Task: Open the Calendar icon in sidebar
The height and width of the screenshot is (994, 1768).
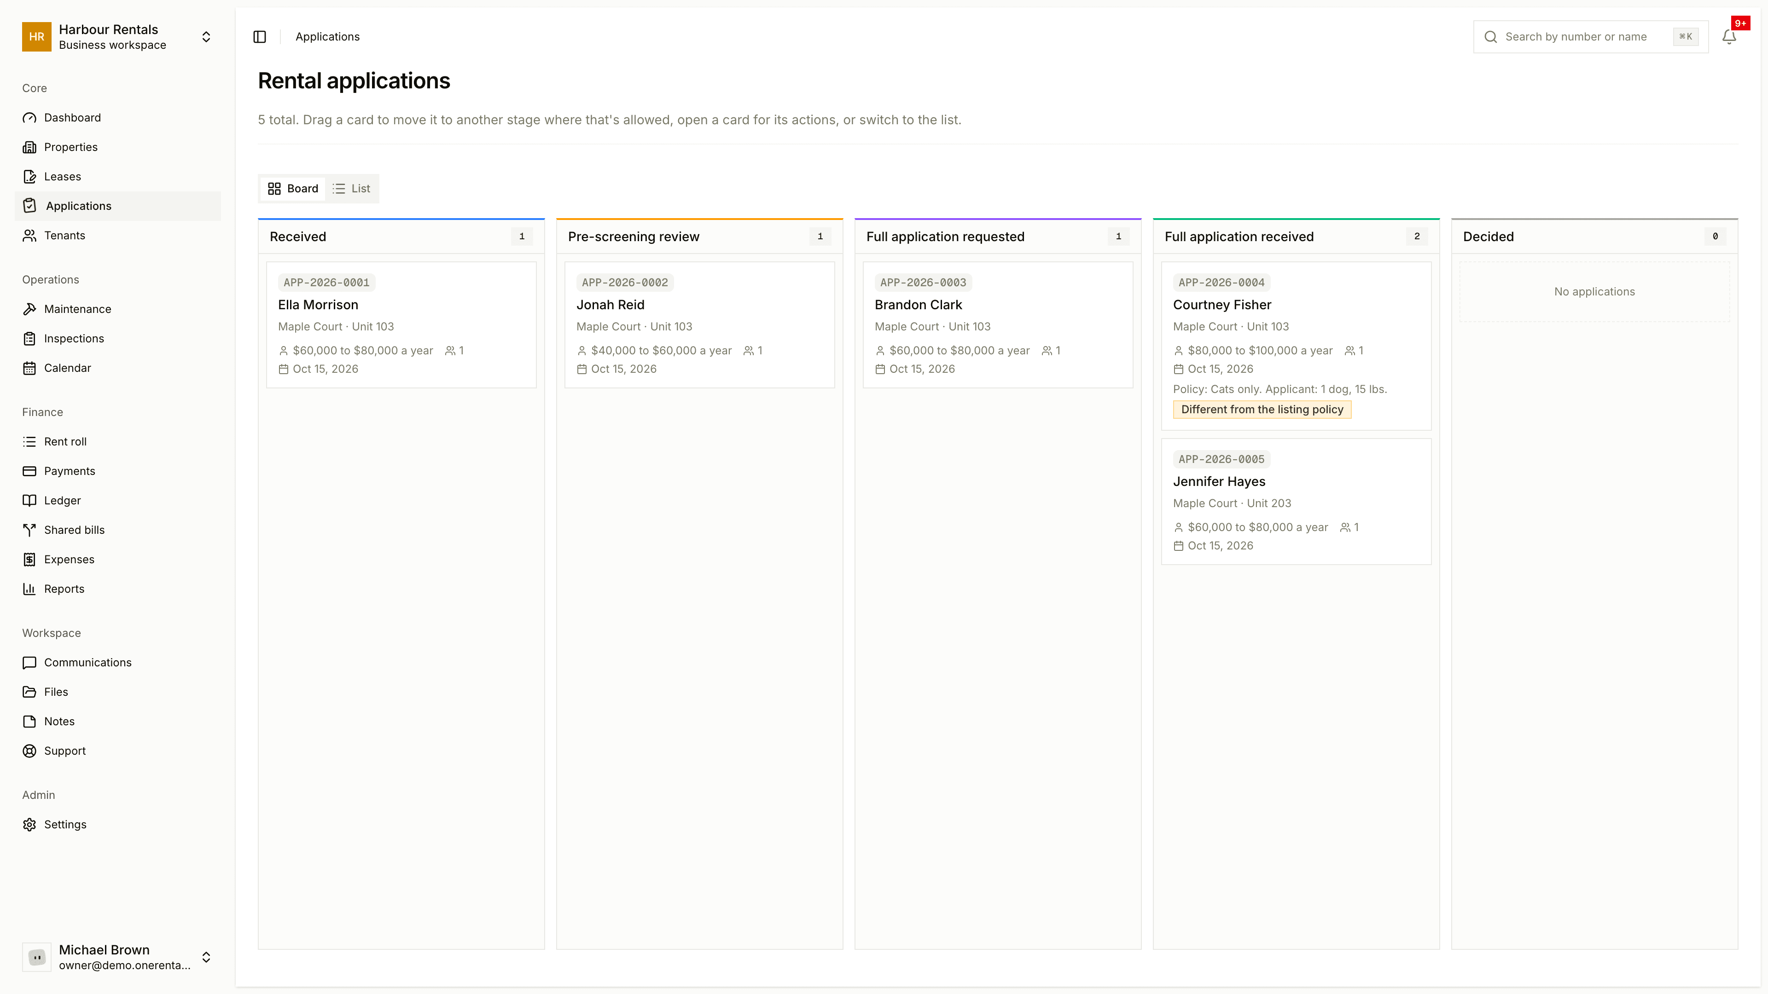Action: tap(29, 368)
